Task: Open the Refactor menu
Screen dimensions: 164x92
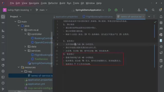Action: (x=53, y=3)
